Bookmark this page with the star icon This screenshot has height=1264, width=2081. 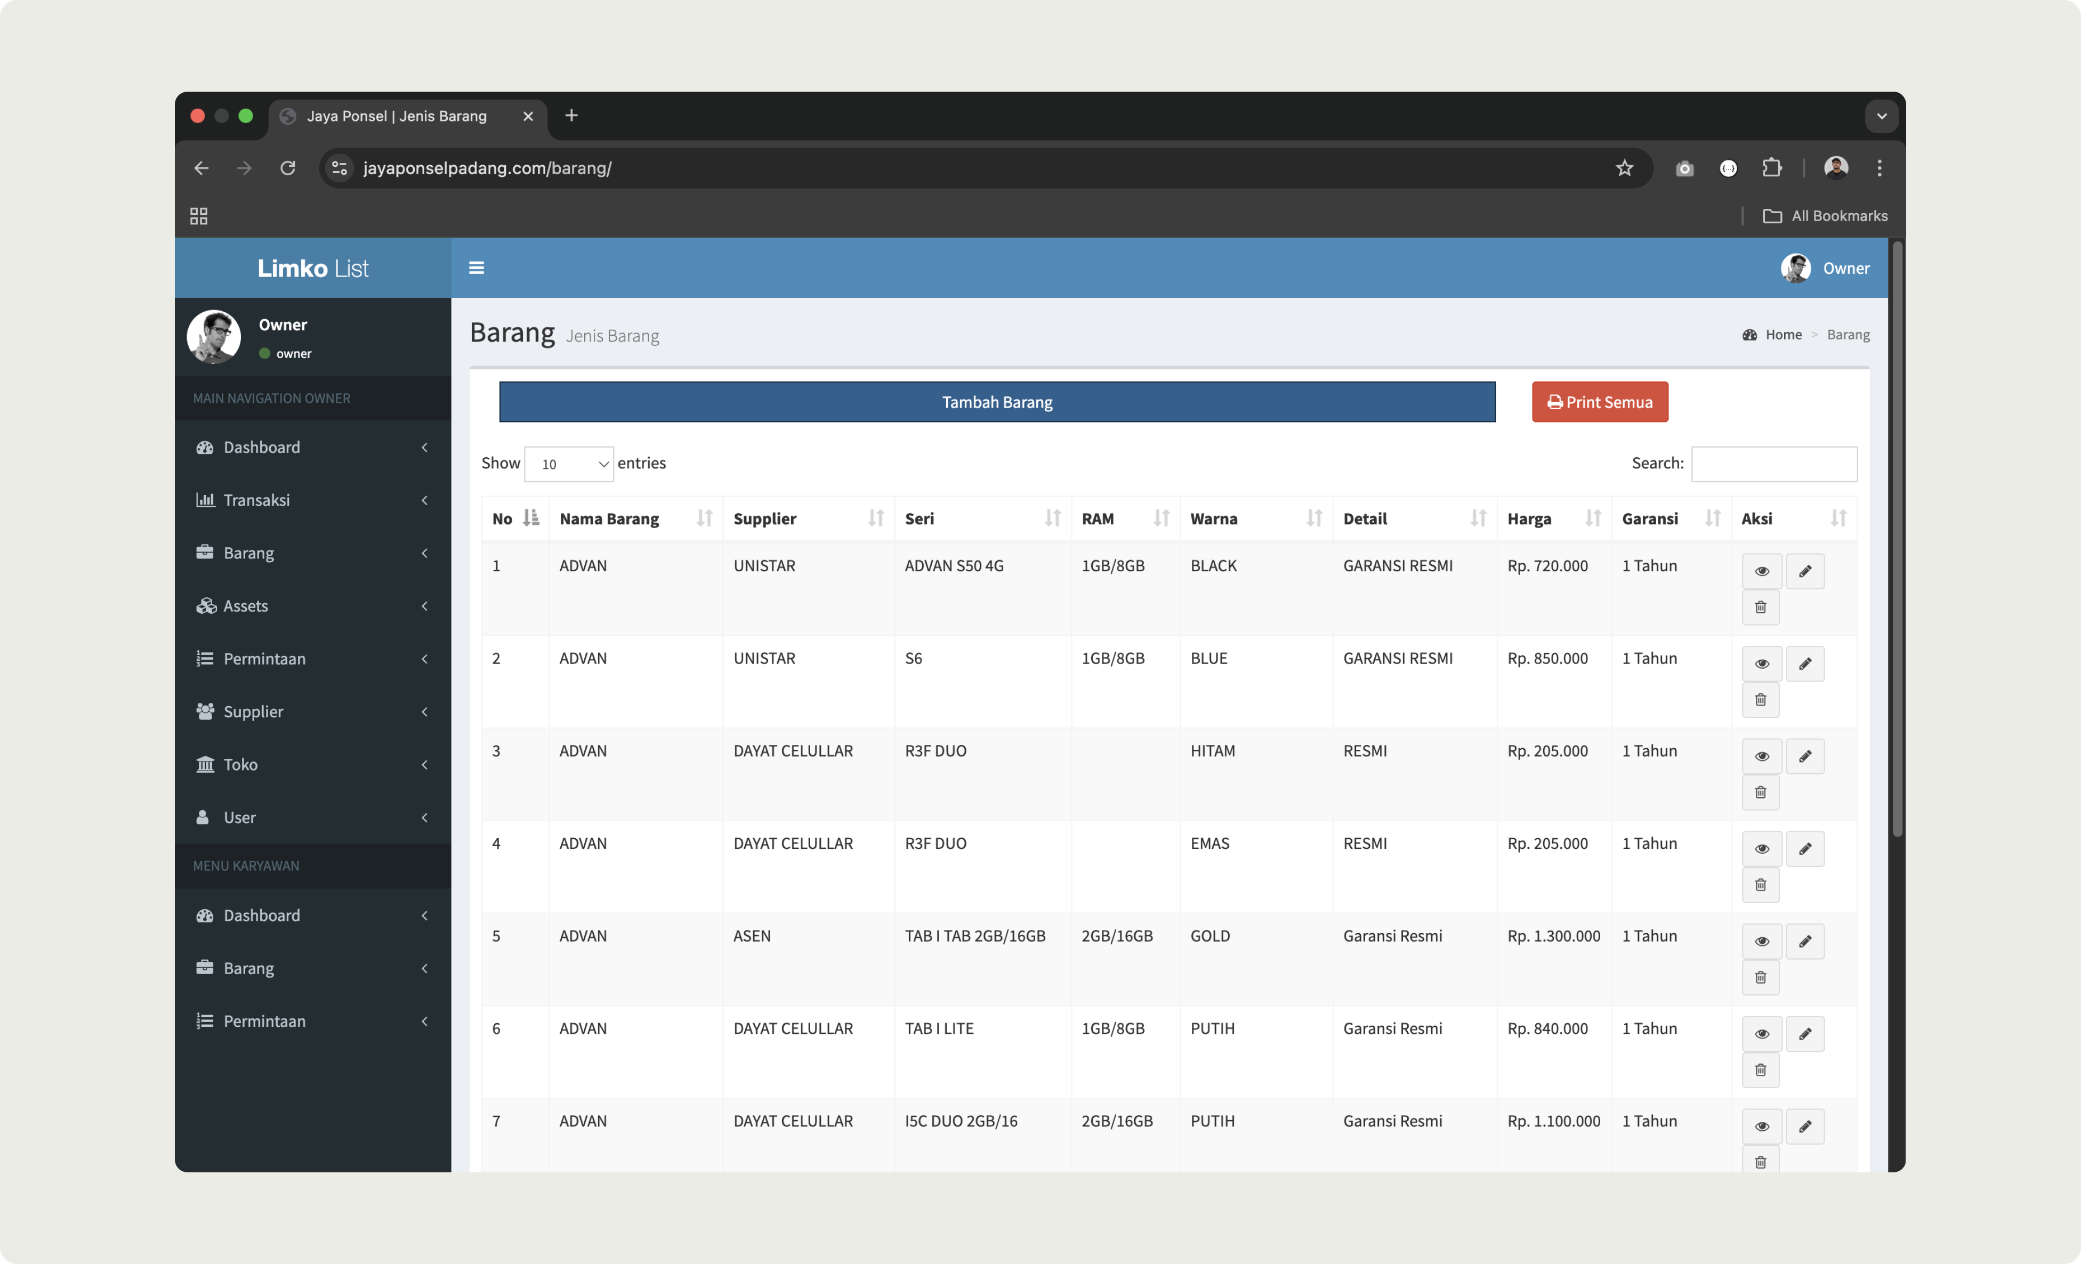pyautogui.click(x=1624, y=168)
